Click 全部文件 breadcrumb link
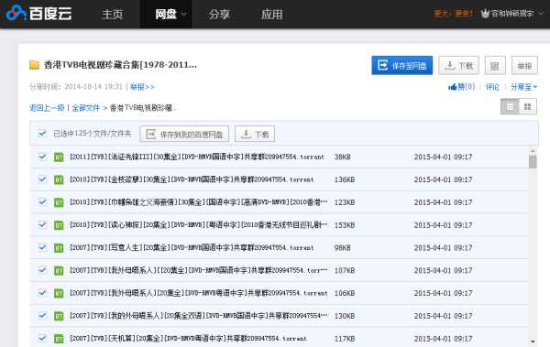 [86, 108]
